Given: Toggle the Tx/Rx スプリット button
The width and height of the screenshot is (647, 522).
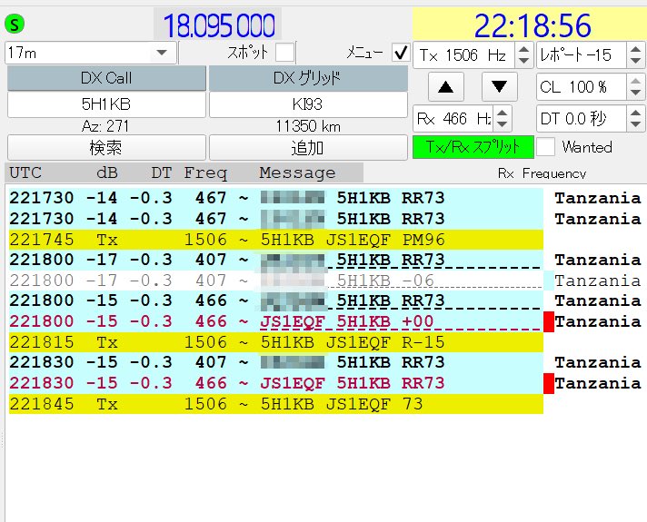Looking at the screenshot, I should [x=473, y=147].
